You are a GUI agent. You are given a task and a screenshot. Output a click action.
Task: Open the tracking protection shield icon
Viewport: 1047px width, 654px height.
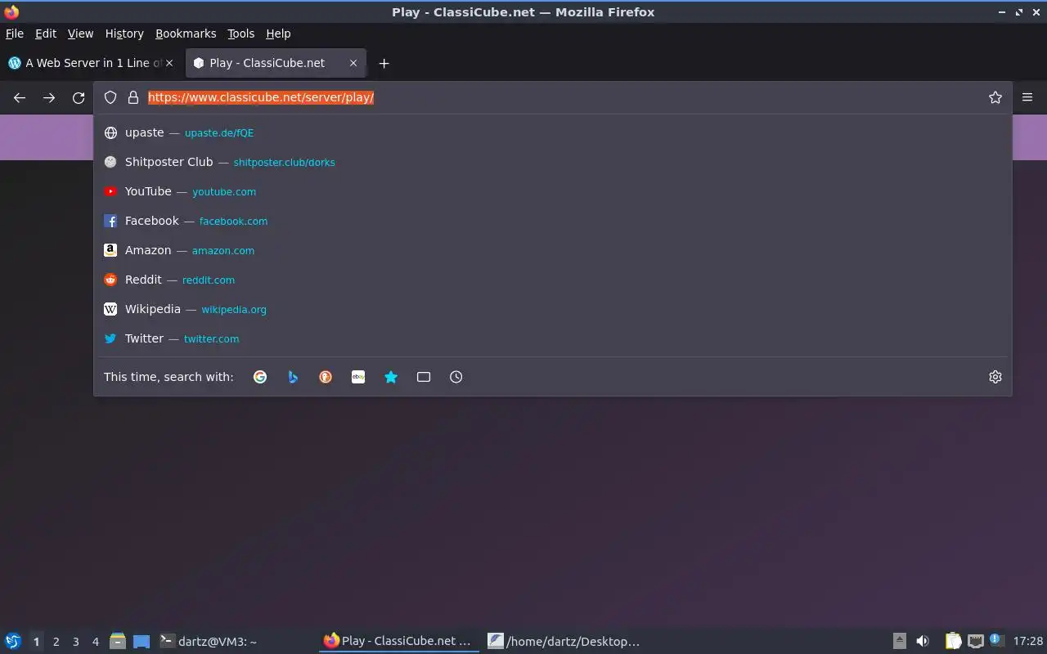tap(110, 97)
